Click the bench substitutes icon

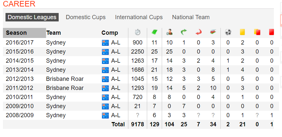213,32
